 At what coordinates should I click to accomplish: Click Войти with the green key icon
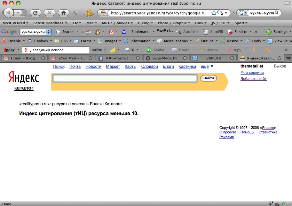pyautogui.click(x=155, y=50)
